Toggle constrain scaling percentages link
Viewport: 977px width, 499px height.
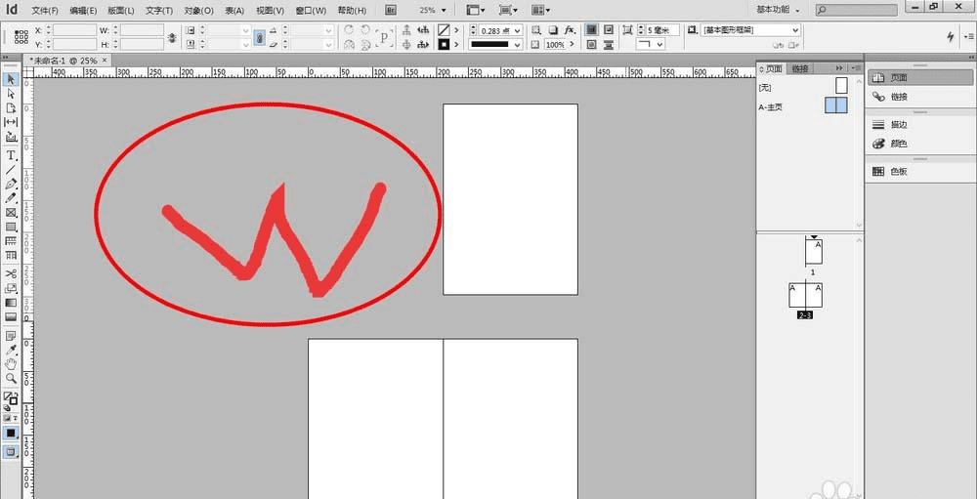click(259, 37)
